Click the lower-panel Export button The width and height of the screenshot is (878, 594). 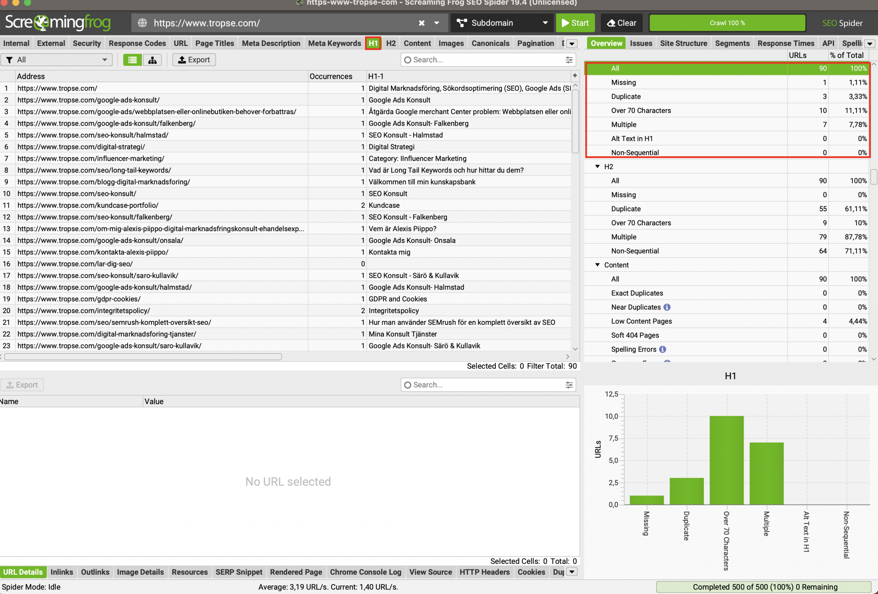point(22,385)
